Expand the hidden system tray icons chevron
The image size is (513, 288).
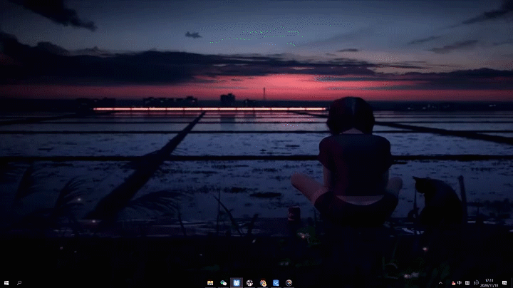(x=441, y=282)
